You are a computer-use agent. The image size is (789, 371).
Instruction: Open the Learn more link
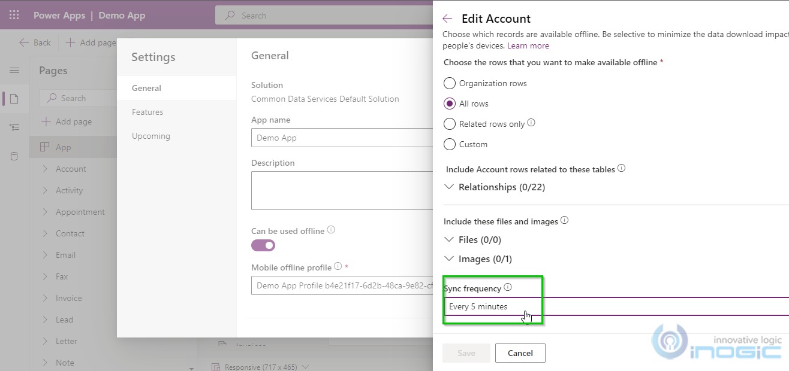pos(528,45)
